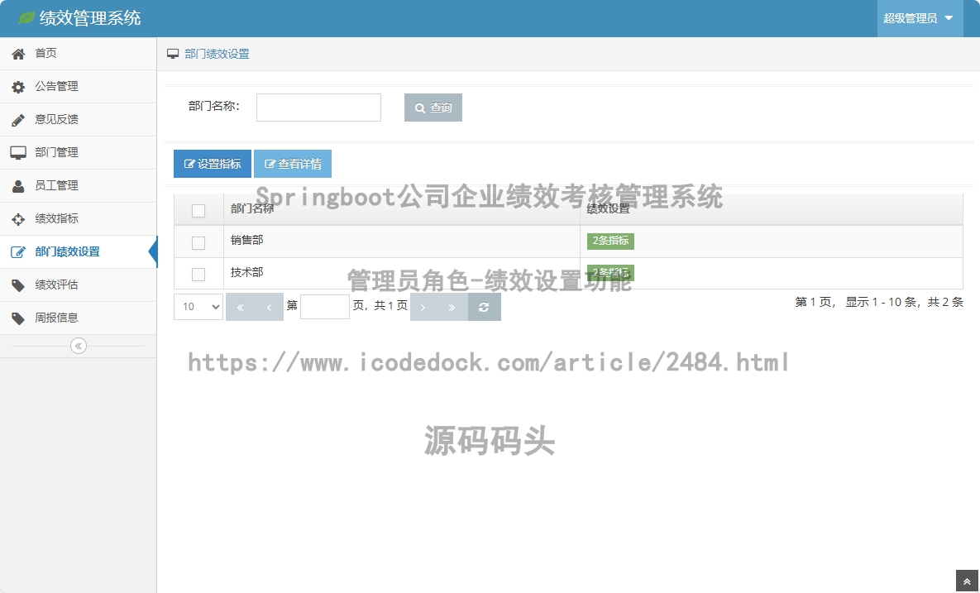Go to last page of table
Image resolution: width=980 pixels, height=593 pixels.
[452, 307]
